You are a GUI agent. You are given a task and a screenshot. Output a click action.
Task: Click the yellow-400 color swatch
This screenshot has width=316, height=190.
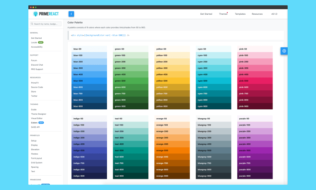pos(172,75)
